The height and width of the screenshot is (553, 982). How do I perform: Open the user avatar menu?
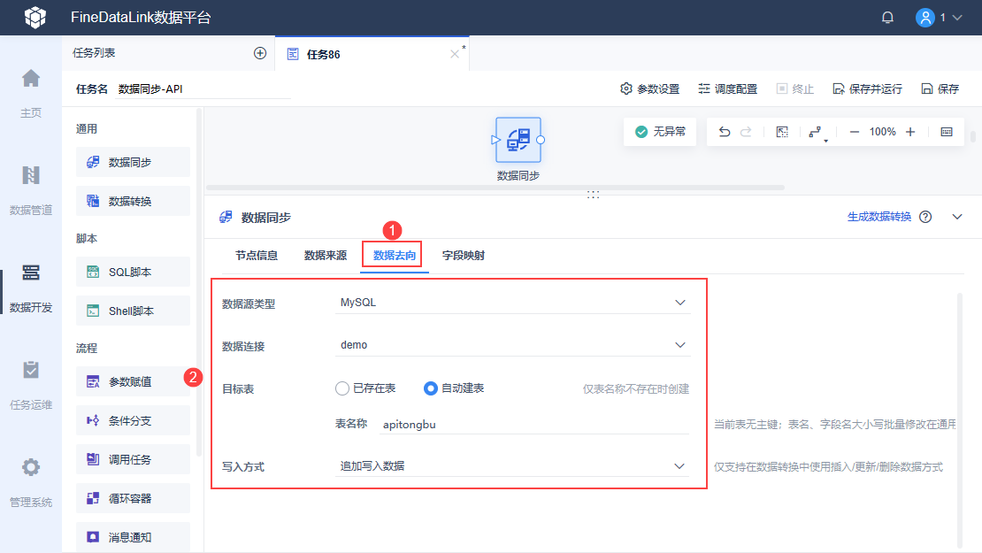[x=925, y=18]
